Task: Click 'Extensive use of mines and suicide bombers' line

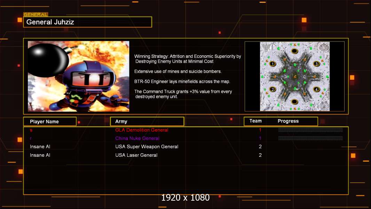Action: click(178, 71)
